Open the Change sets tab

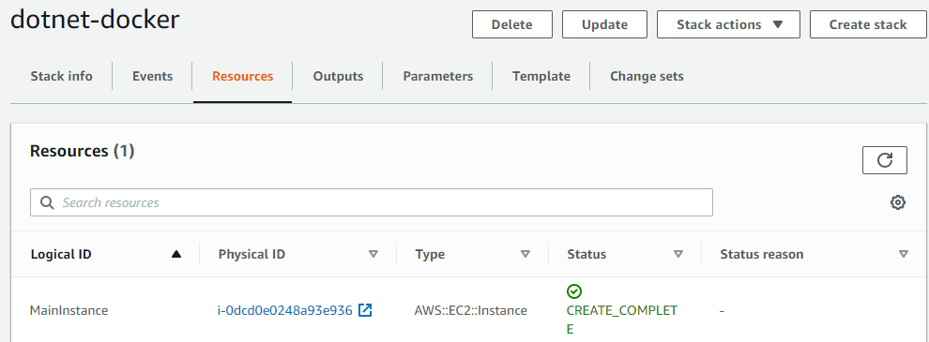pyautogui.click(x=647, y=76)
